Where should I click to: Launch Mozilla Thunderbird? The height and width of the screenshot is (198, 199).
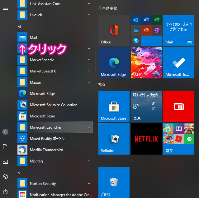click(x=55, y=150)
